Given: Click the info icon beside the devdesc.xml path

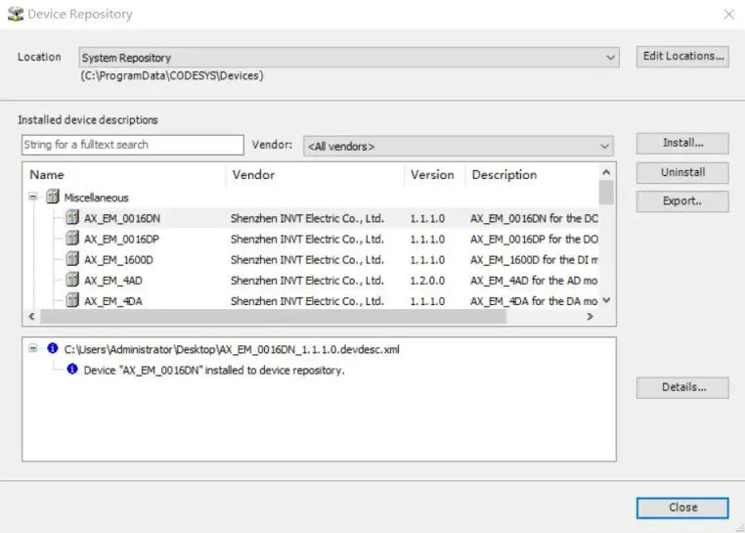Looking at the screenshot, I should point(52,348).
